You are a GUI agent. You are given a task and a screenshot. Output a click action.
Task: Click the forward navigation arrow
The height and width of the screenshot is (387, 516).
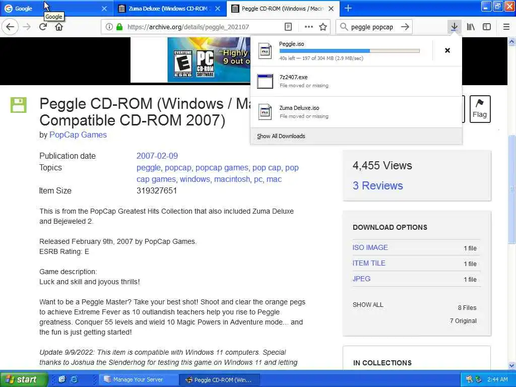coord(27,27)
